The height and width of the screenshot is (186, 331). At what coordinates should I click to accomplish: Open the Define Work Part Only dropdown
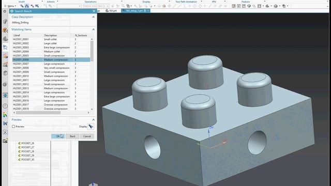point(96,6)
